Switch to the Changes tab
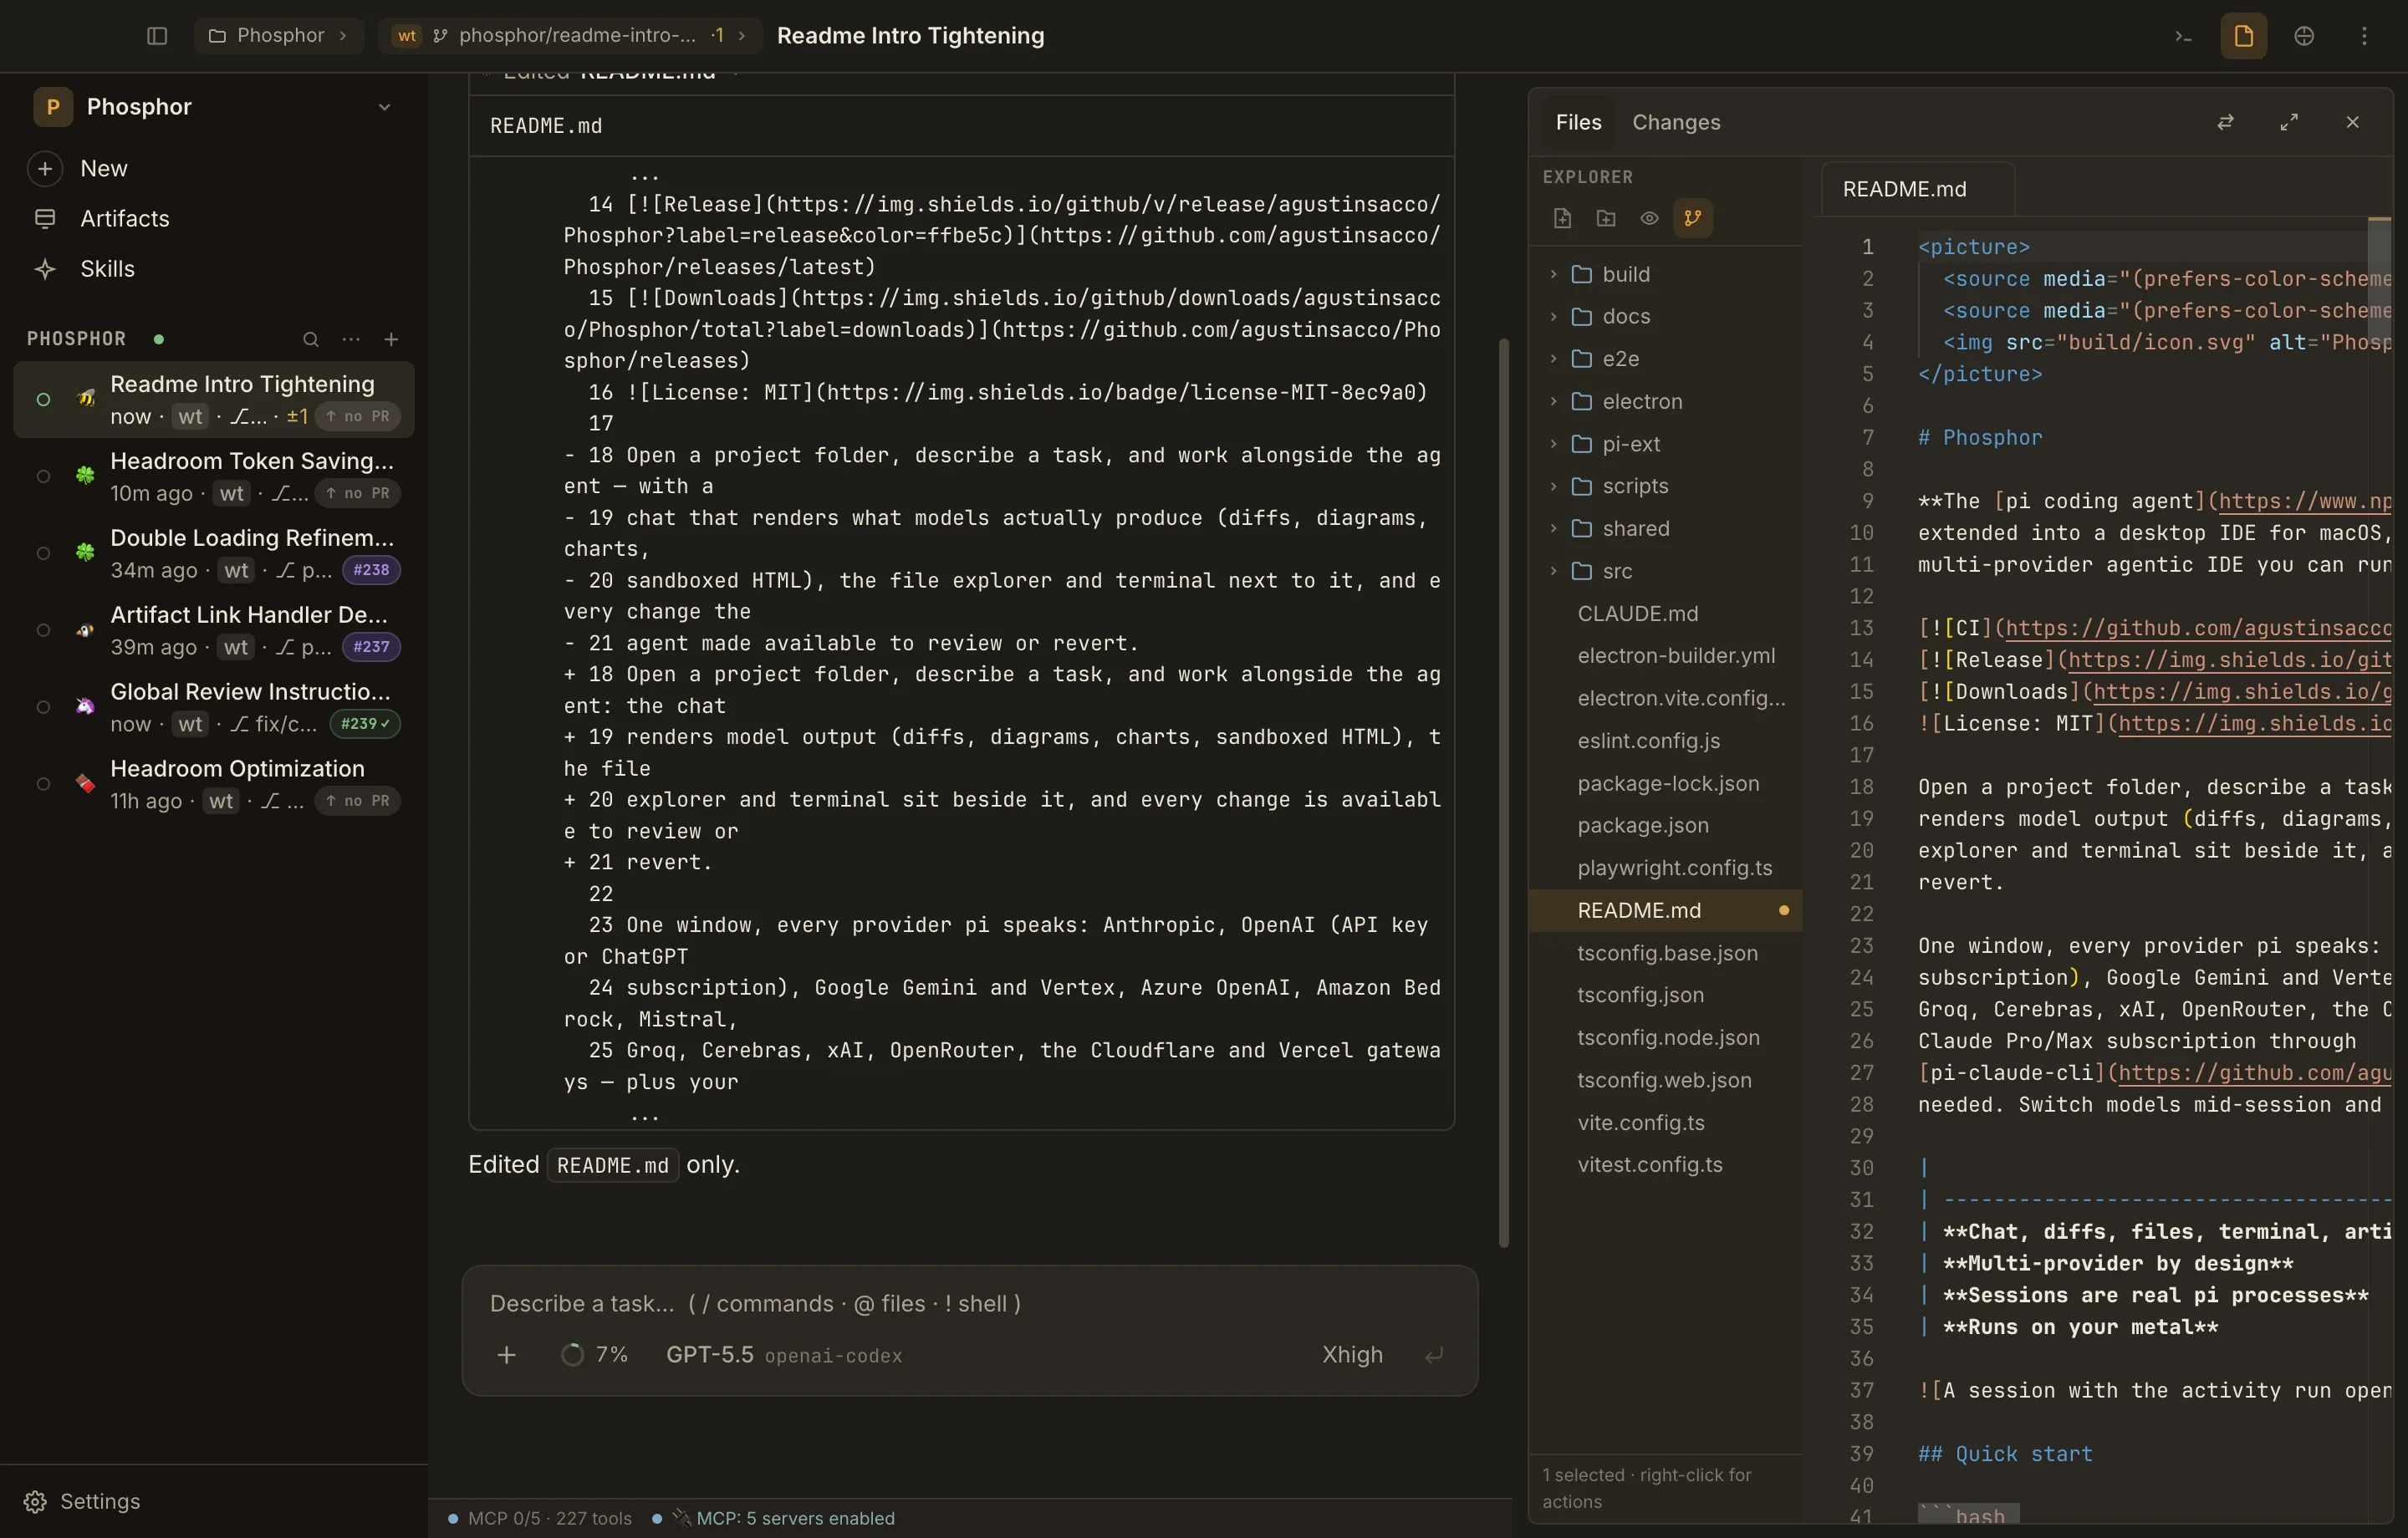This screenshot has width=2408, height=1538. 1676,122
